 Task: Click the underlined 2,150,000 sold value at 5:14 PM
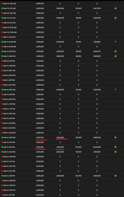point(60,147)
